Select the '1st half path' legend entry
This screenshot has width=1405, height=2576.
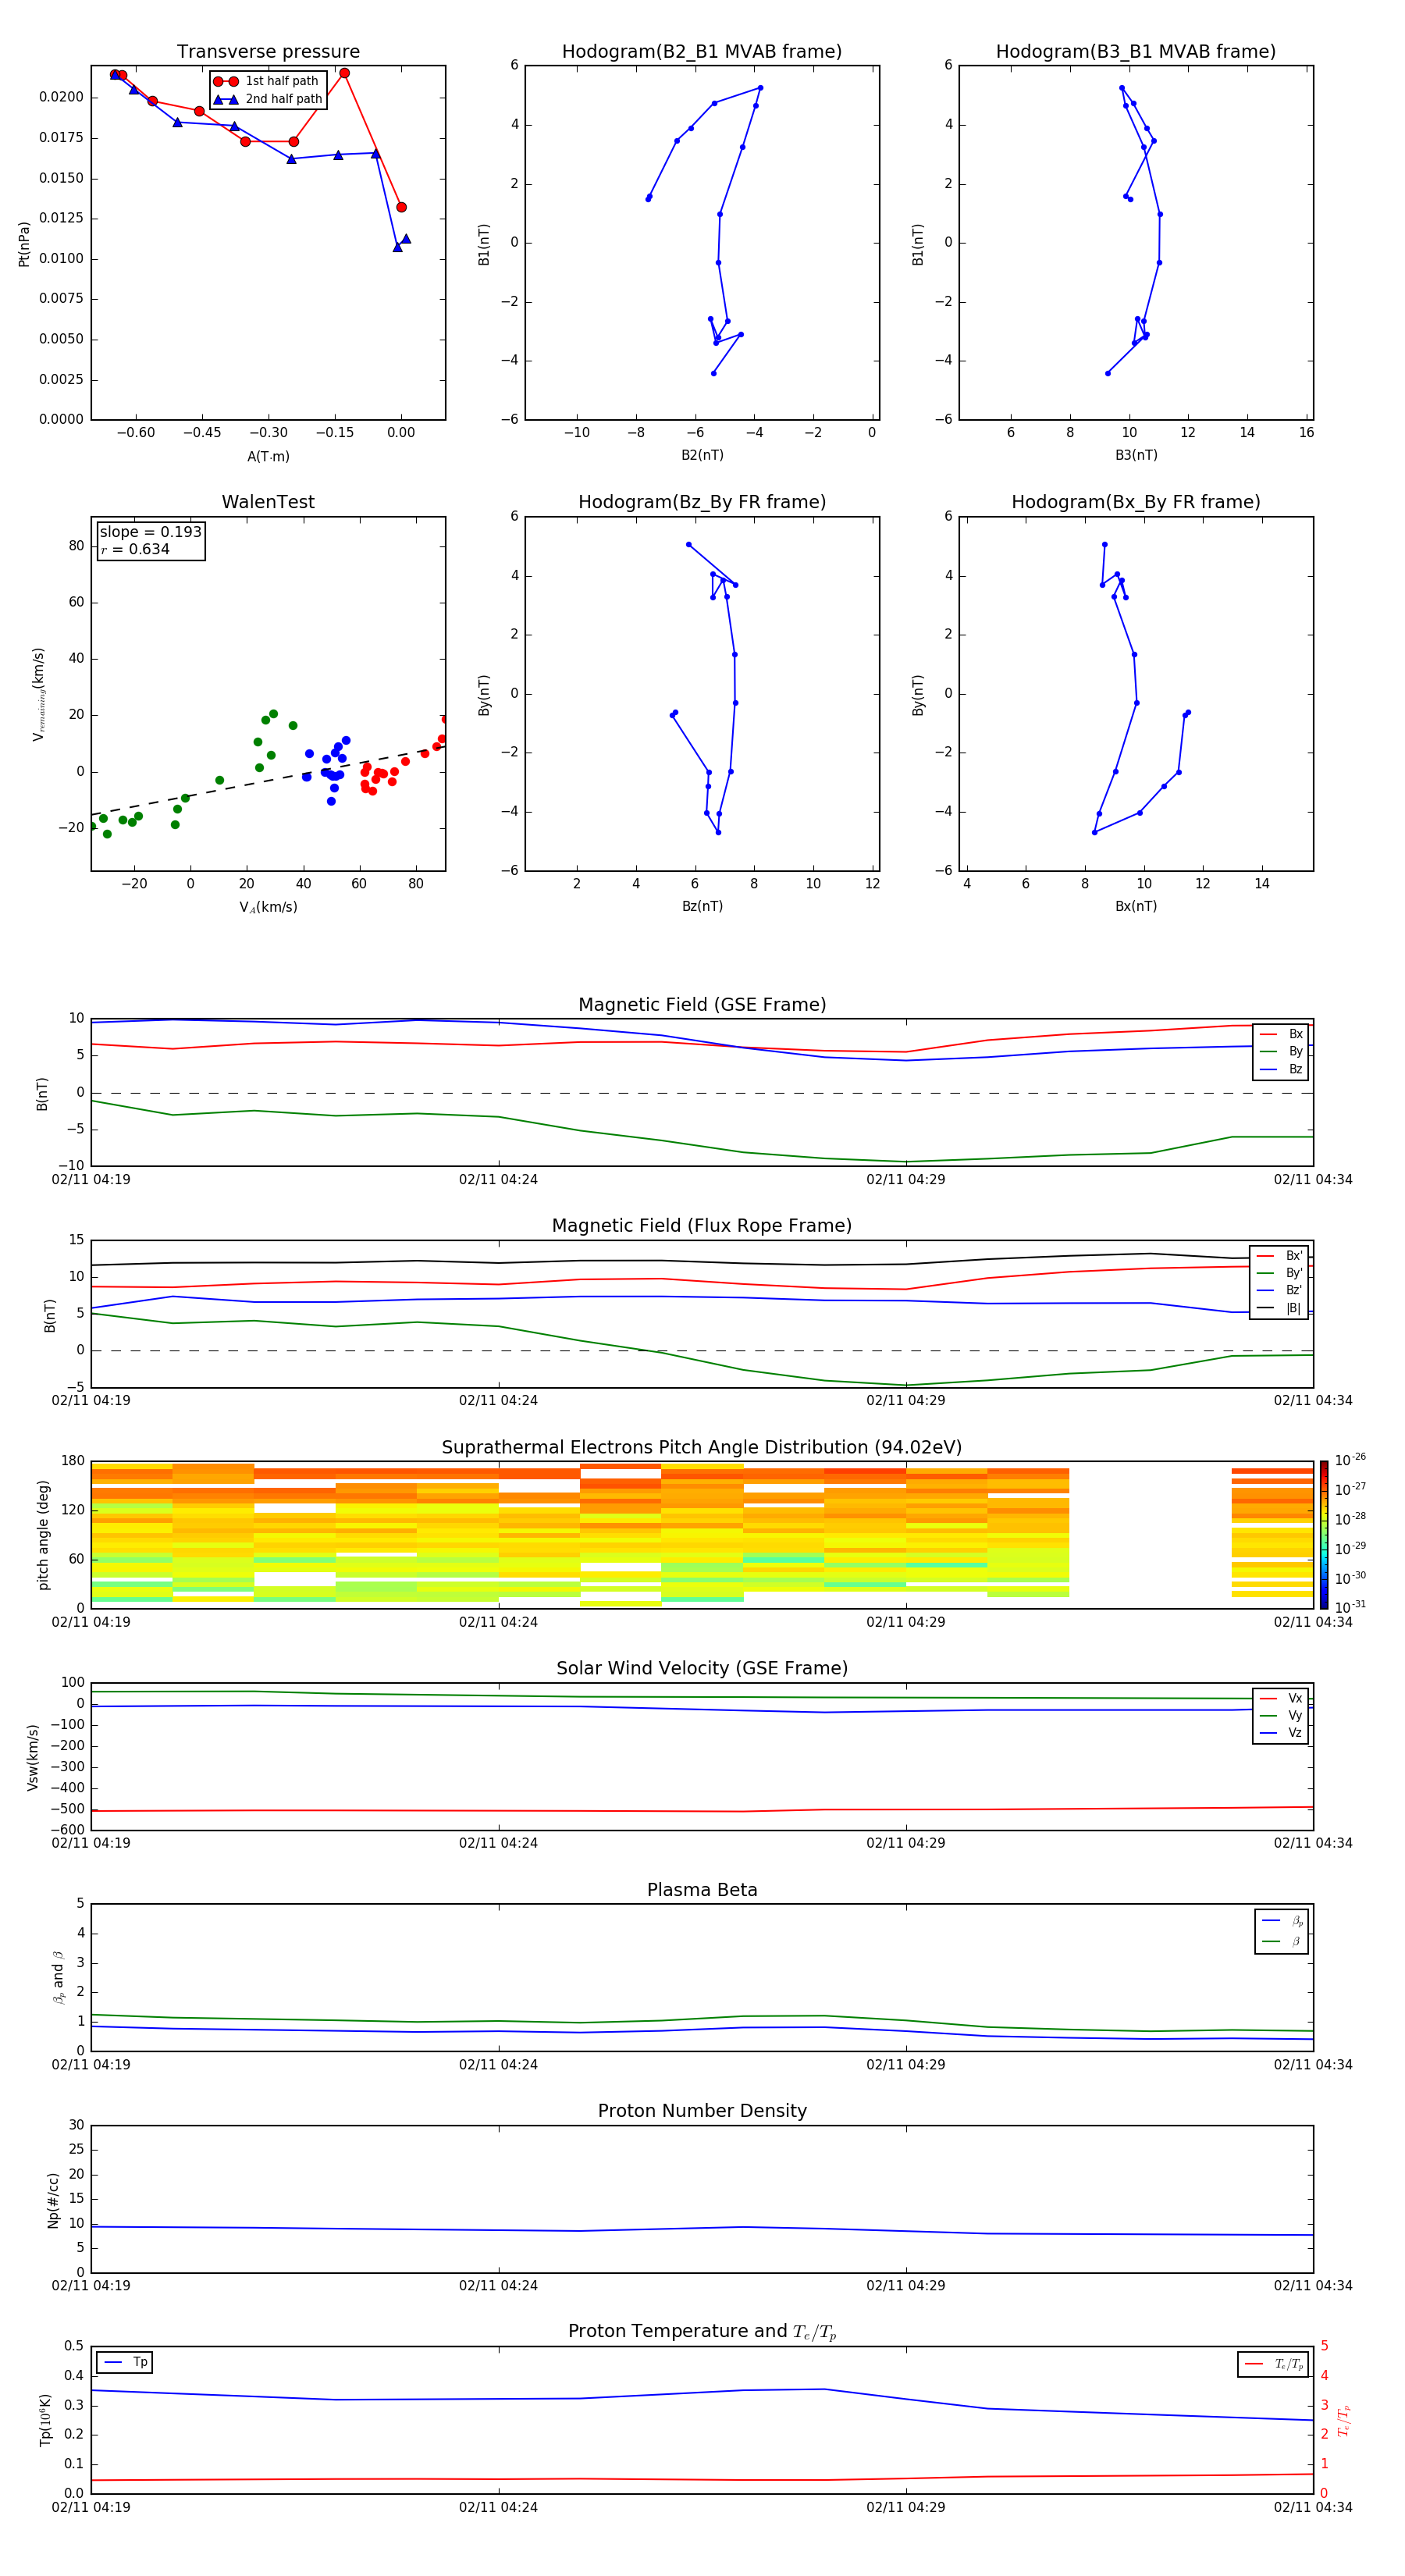267,81
